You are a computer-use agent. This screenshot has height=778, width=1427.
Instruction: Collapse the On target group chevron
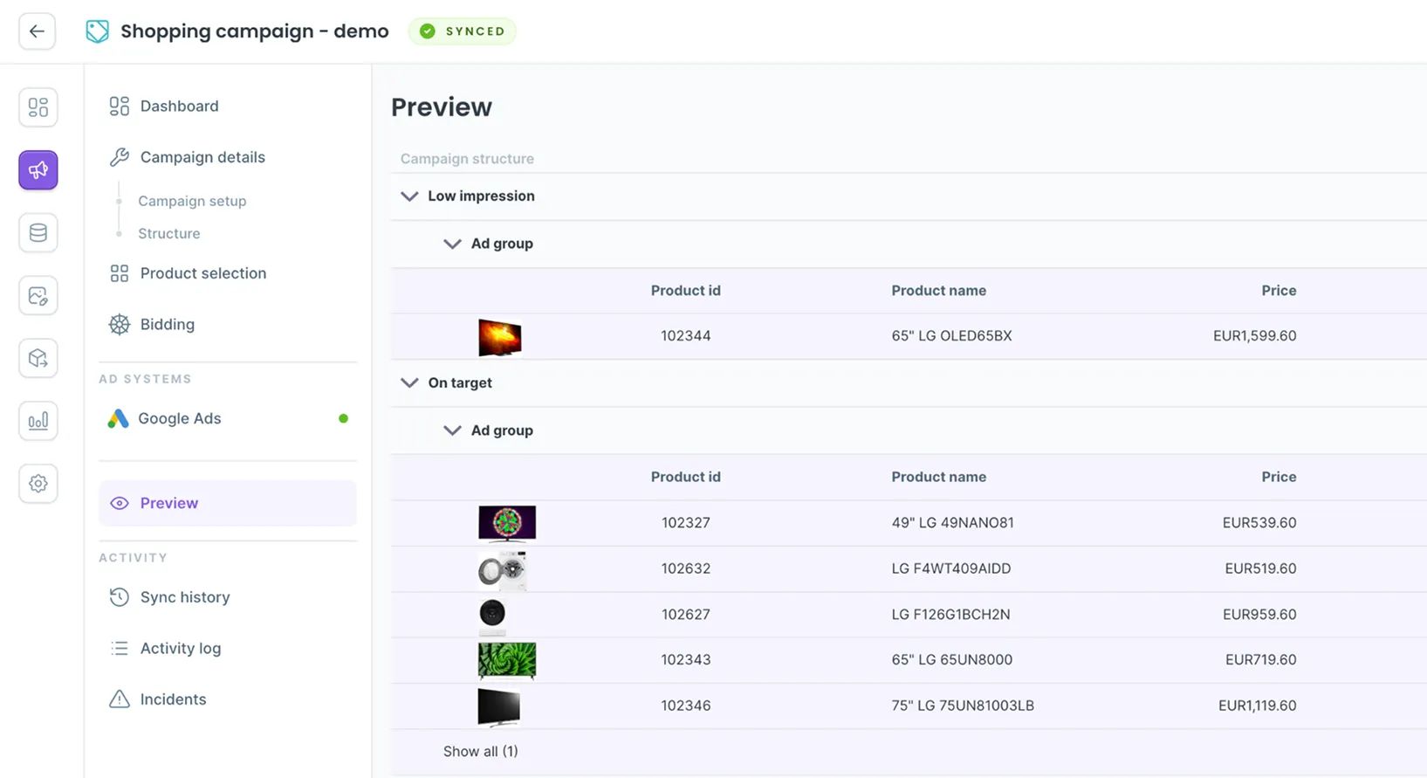409,383
